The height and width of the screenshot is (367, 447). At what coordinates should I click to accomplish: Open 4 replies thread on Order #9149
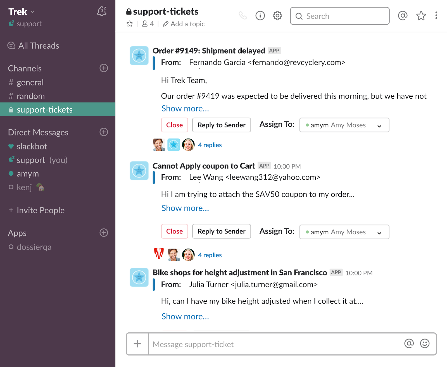click(210, 145)
